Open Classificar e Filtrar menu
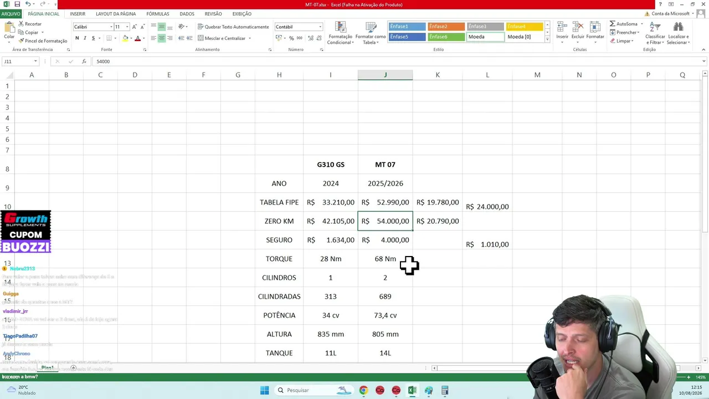 [655, 33]
